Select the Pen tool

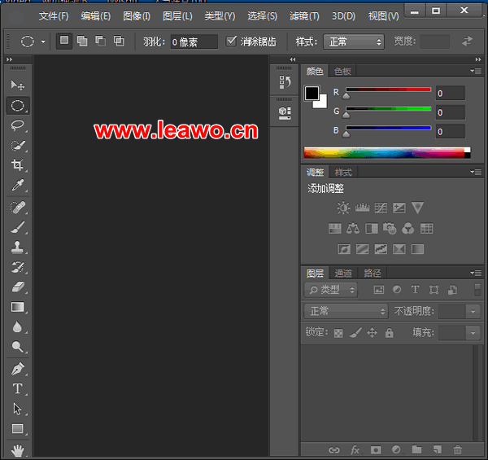[17, 369]
